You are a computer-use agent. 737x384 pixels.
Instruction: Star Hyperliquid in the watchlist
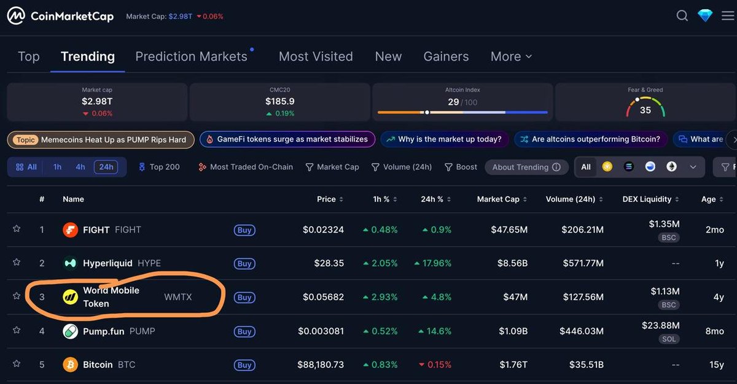tap(17, 262)
